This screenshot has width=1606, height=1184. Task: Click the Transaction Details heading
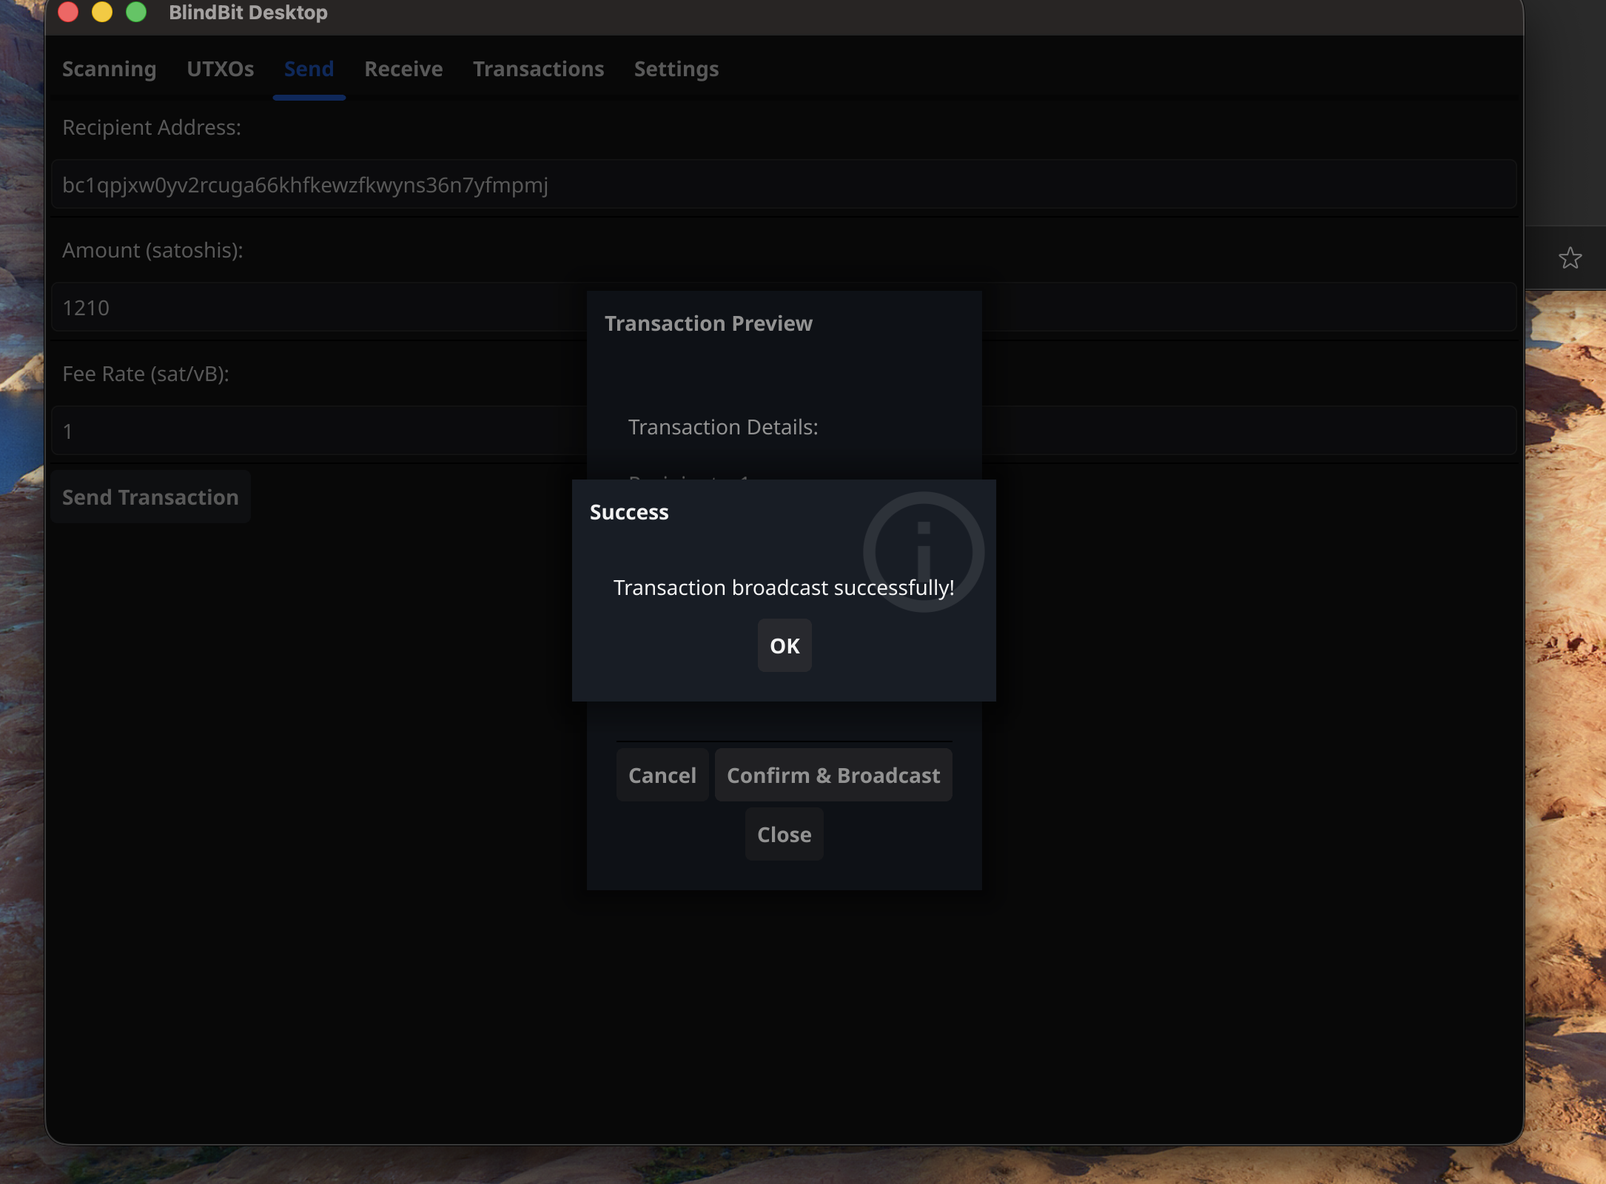coord(723,427)
